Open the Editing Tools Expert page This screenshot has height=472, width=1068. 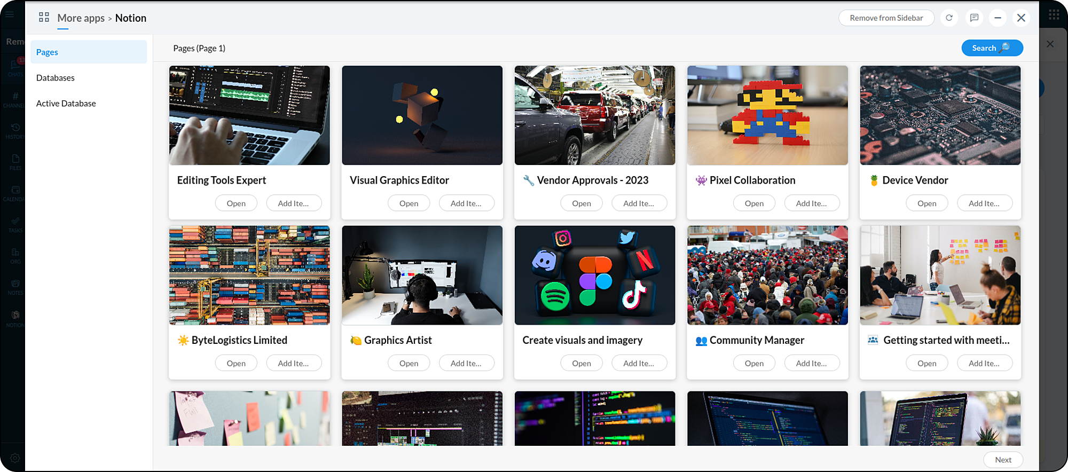click(236, 203)
